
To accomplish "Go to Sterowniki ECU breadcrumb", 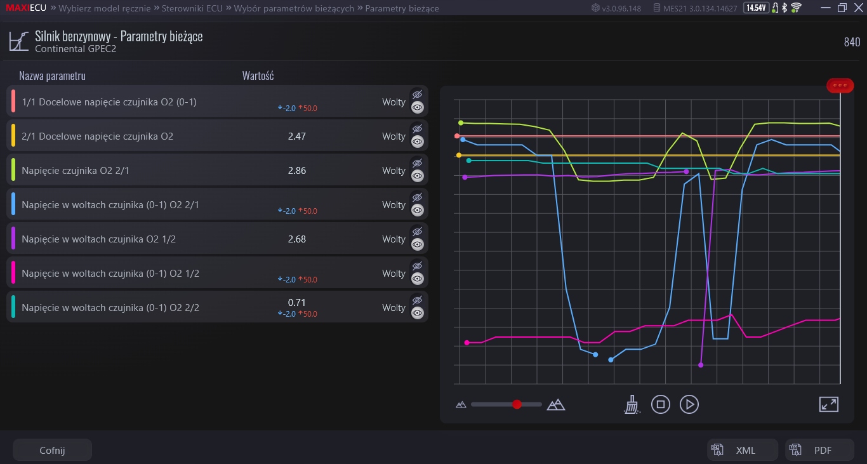I will tap(192, 8).
